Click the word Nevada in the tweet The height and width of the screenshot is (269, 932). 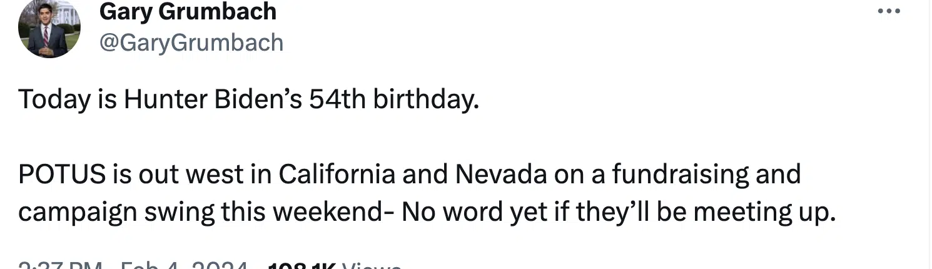coord(501,173)
